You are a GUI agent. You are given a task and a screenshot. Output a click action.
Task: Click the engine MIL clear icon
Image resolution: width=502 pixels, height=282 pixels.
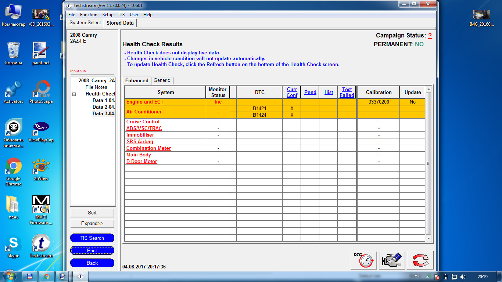coord(392,260)
